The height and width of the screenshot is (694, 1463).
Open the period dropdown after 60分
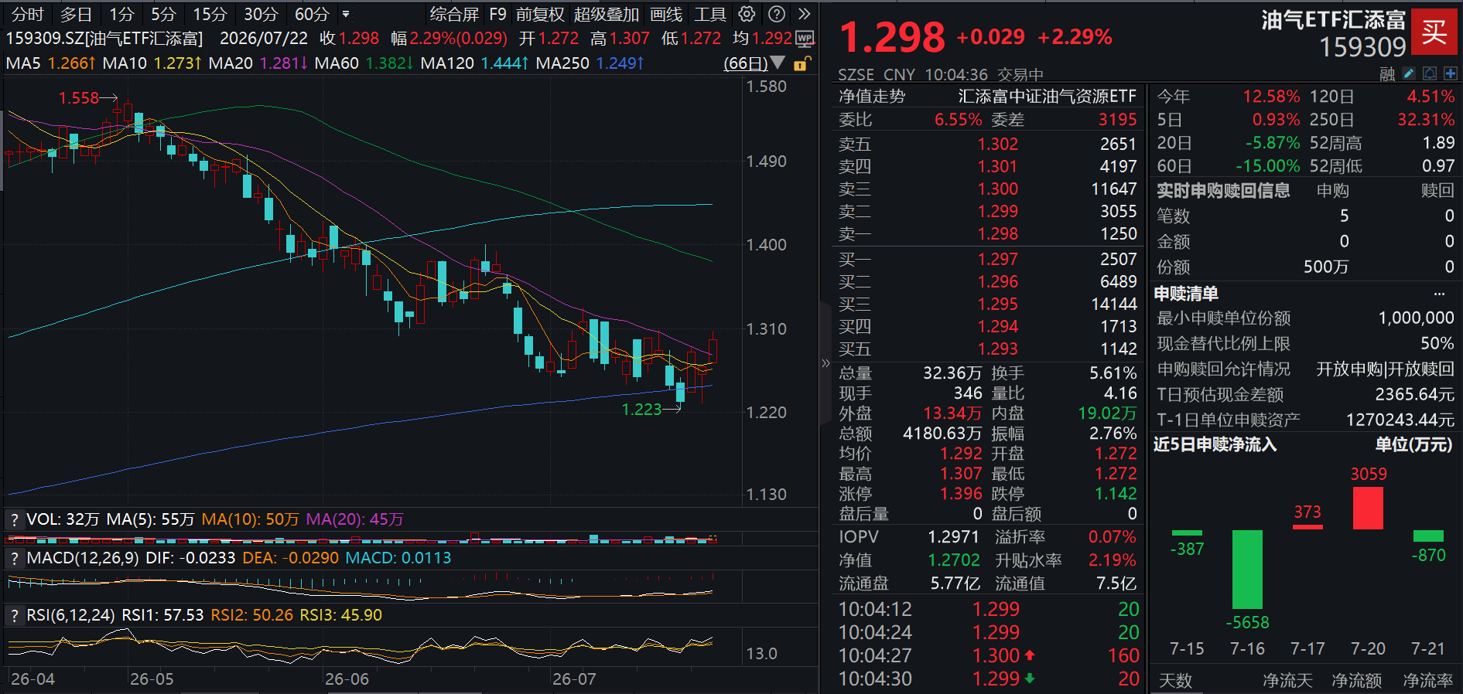346,14
